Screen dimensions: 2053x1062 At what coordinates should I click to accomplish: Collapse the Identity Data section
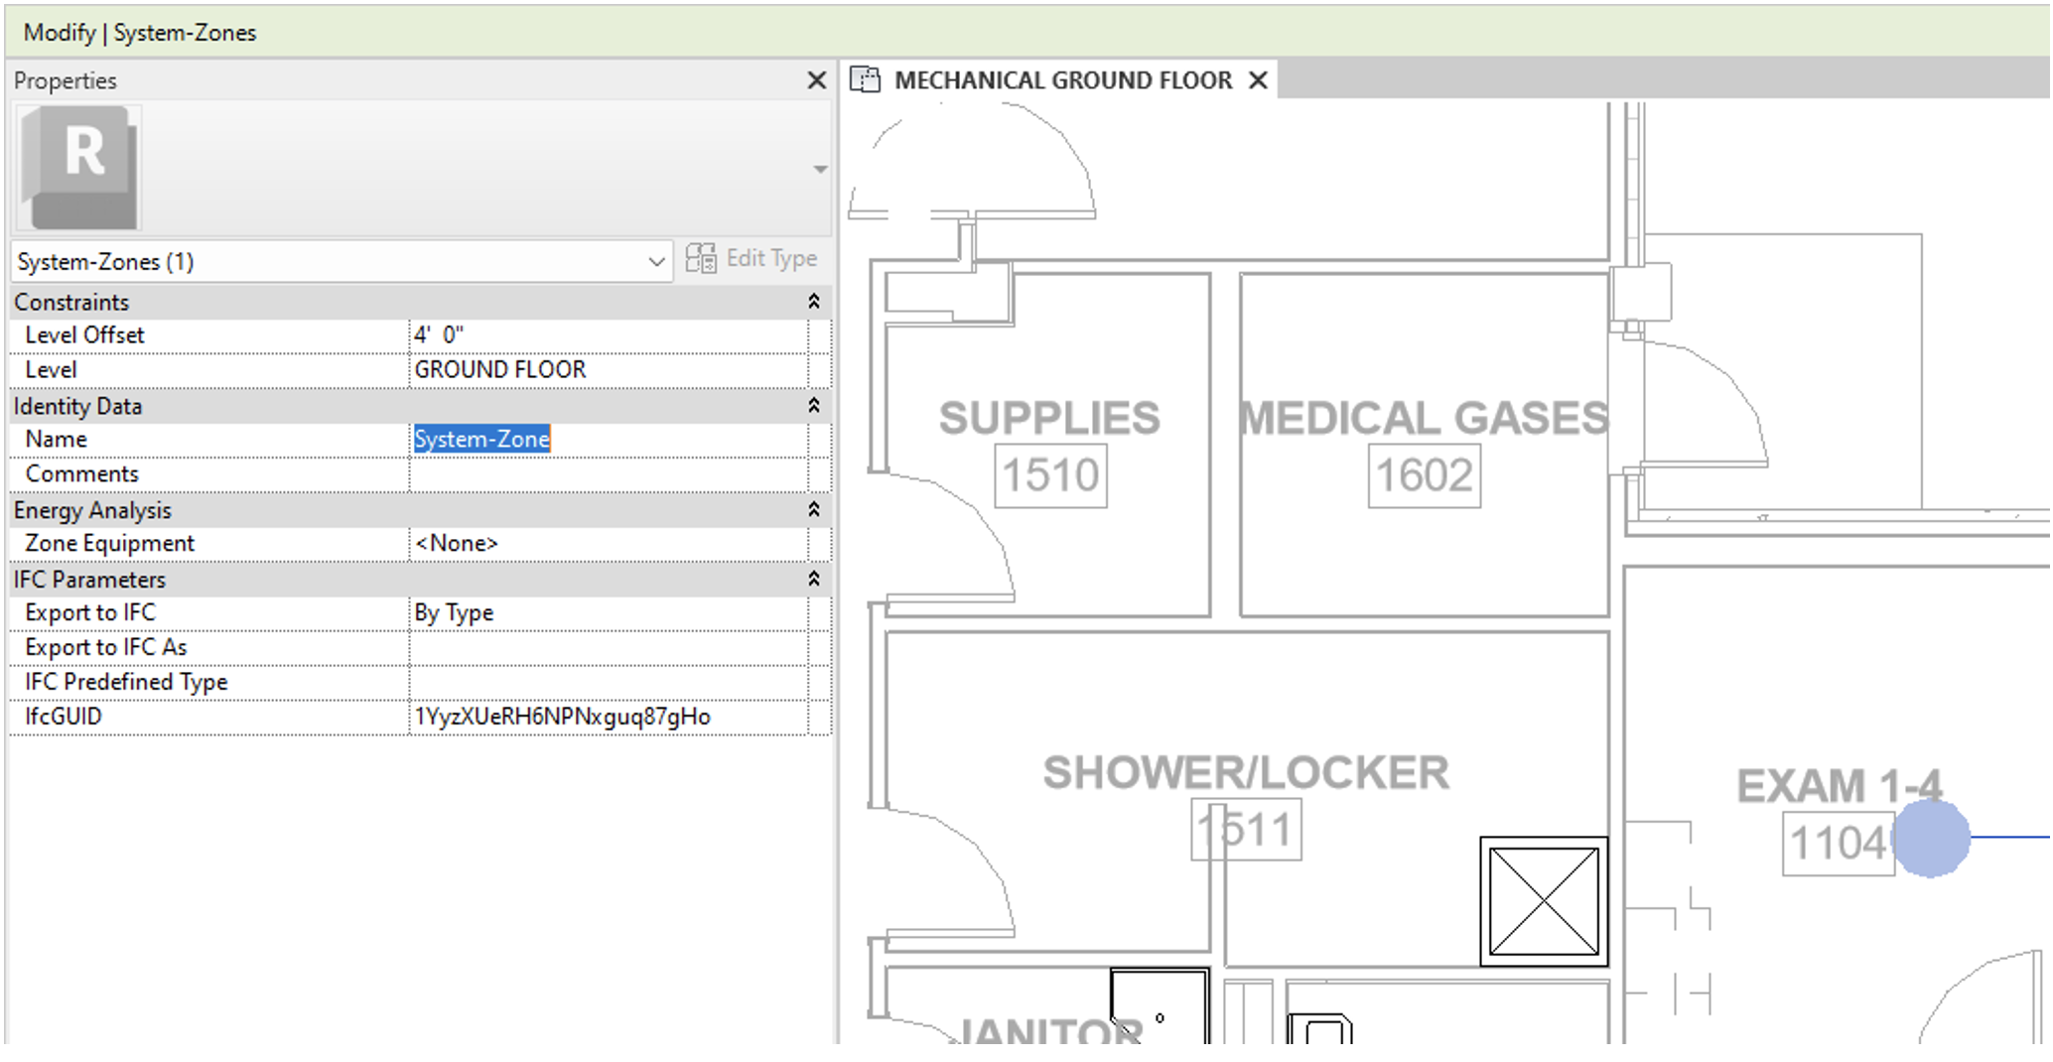[x=812, y=406]
